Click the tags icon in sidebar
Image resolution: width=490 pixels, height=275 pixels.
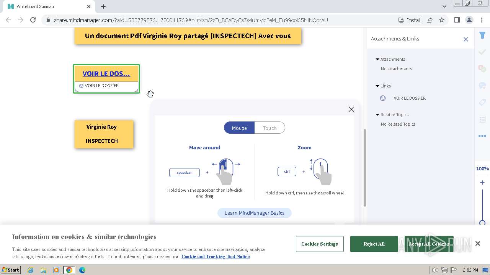(482, 102)
